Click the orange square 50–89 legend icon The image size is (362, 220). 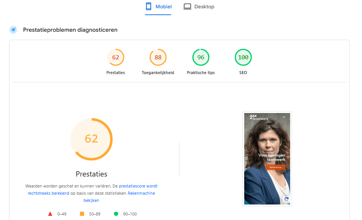coord(82,214)
